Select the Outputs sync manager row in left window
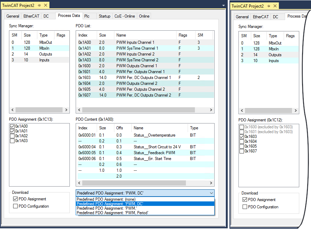 39,54
